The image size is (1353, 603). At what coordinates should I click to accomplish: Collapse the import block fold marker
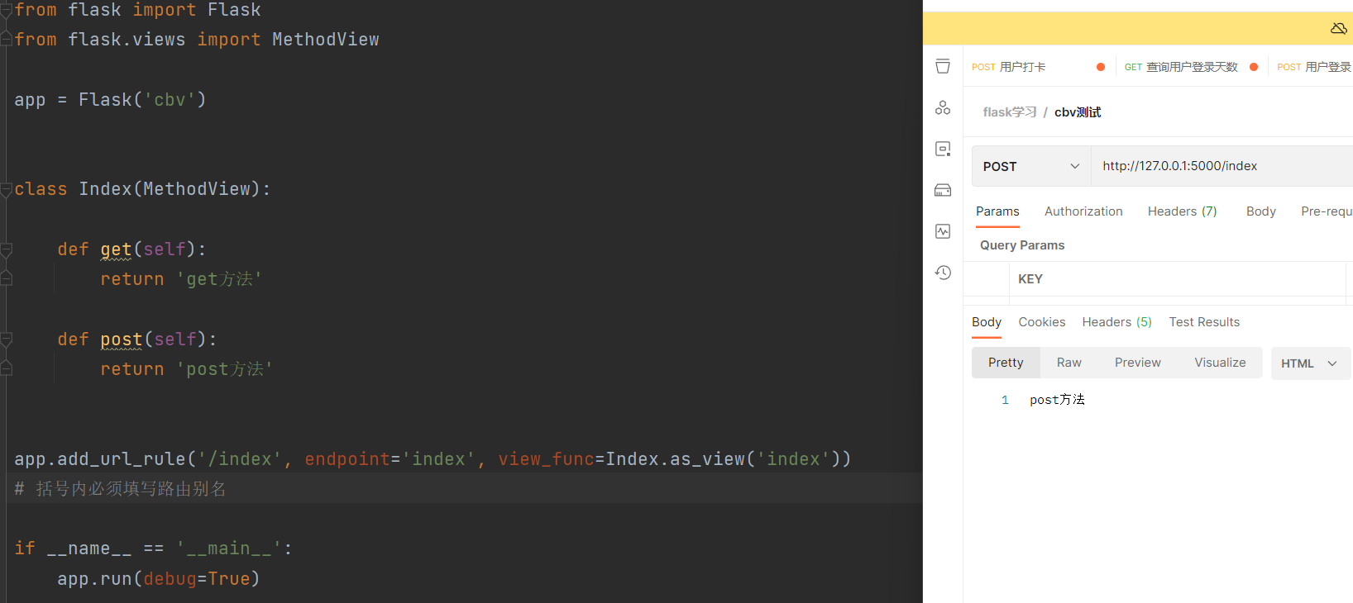6,10
